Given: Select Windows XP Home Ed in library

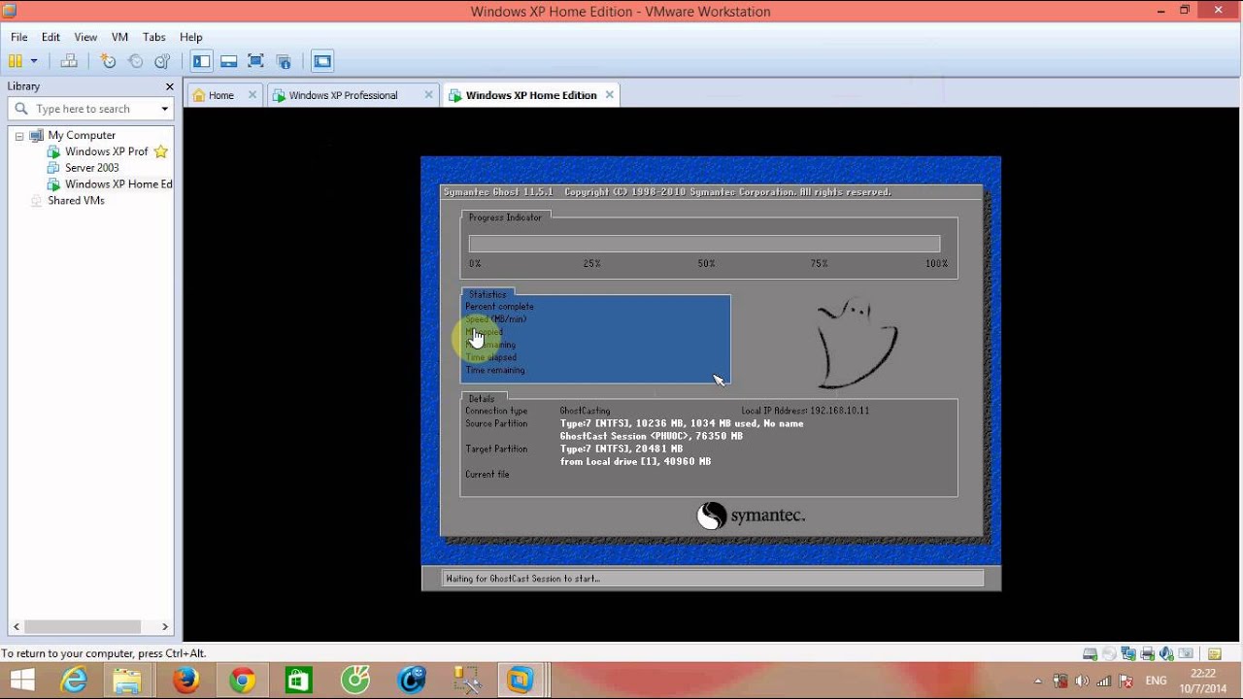Looking at the screenshot, I should [x=118, y=184].
